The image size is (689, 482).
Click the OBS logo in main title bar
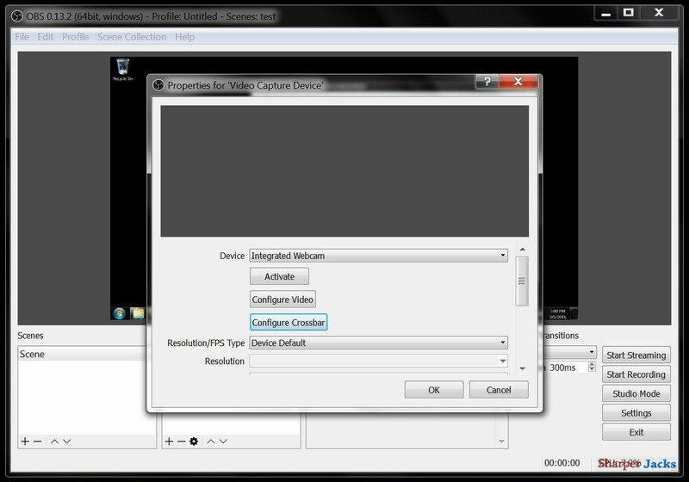(x=16, y=16)
